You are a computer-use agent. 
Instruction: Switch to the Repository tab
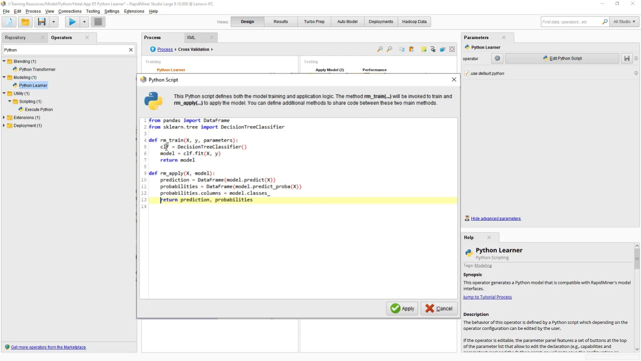[16, 38]
